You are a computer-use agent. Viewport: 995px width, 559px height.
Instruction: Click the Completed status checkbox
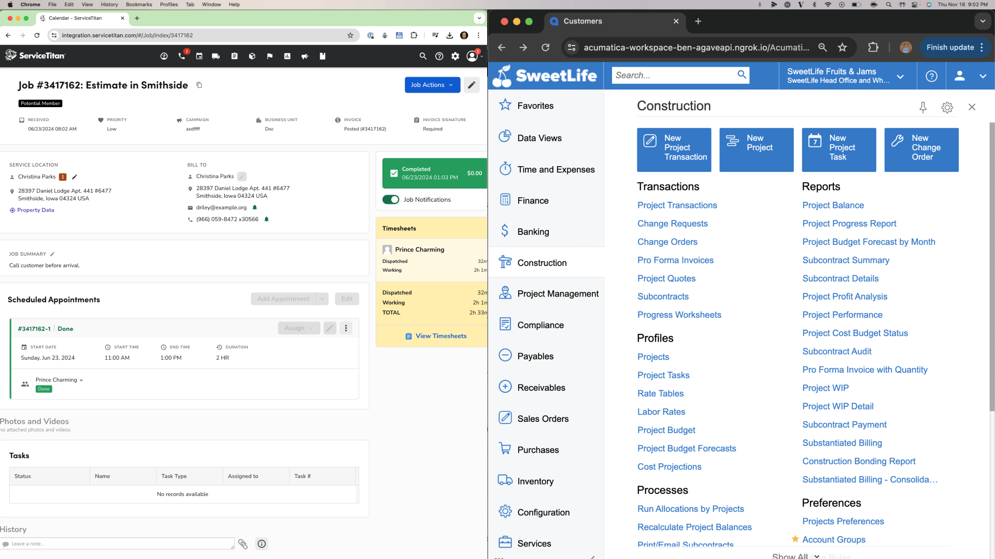tap(394, 173)
